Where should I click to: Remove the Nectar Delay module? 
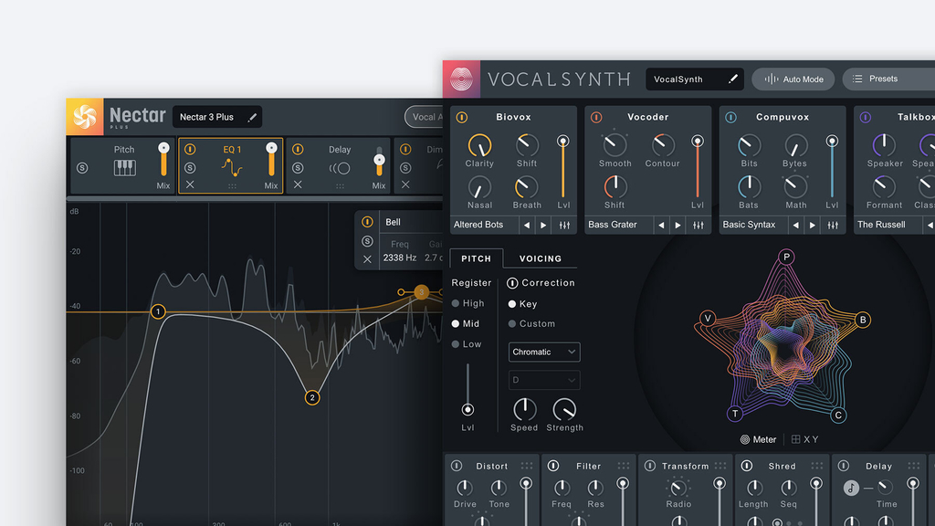[298, 184]
